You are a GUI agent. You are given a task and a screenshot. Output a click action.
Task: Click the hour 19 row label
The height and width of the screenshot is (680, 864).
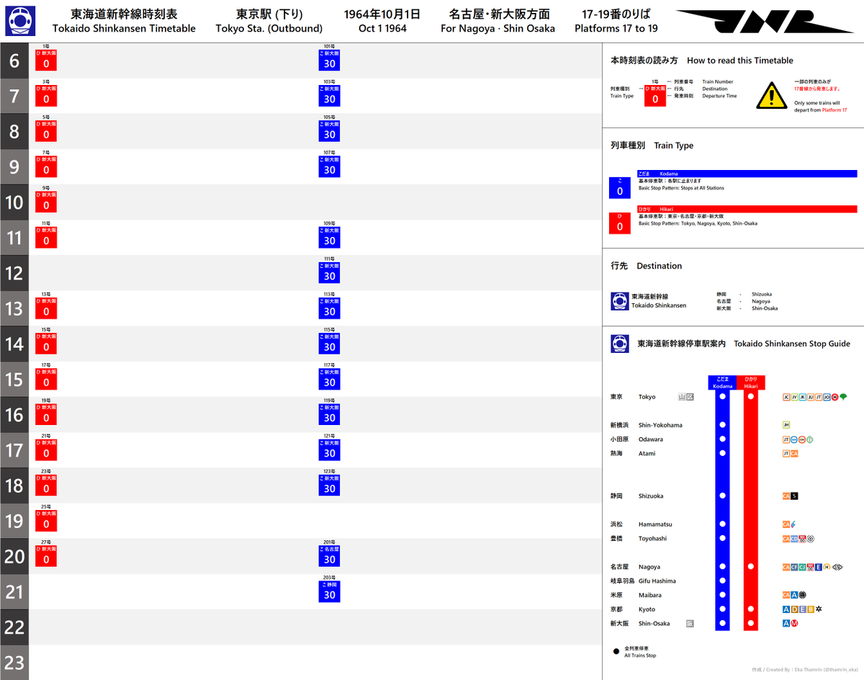(x=14, y=521)
